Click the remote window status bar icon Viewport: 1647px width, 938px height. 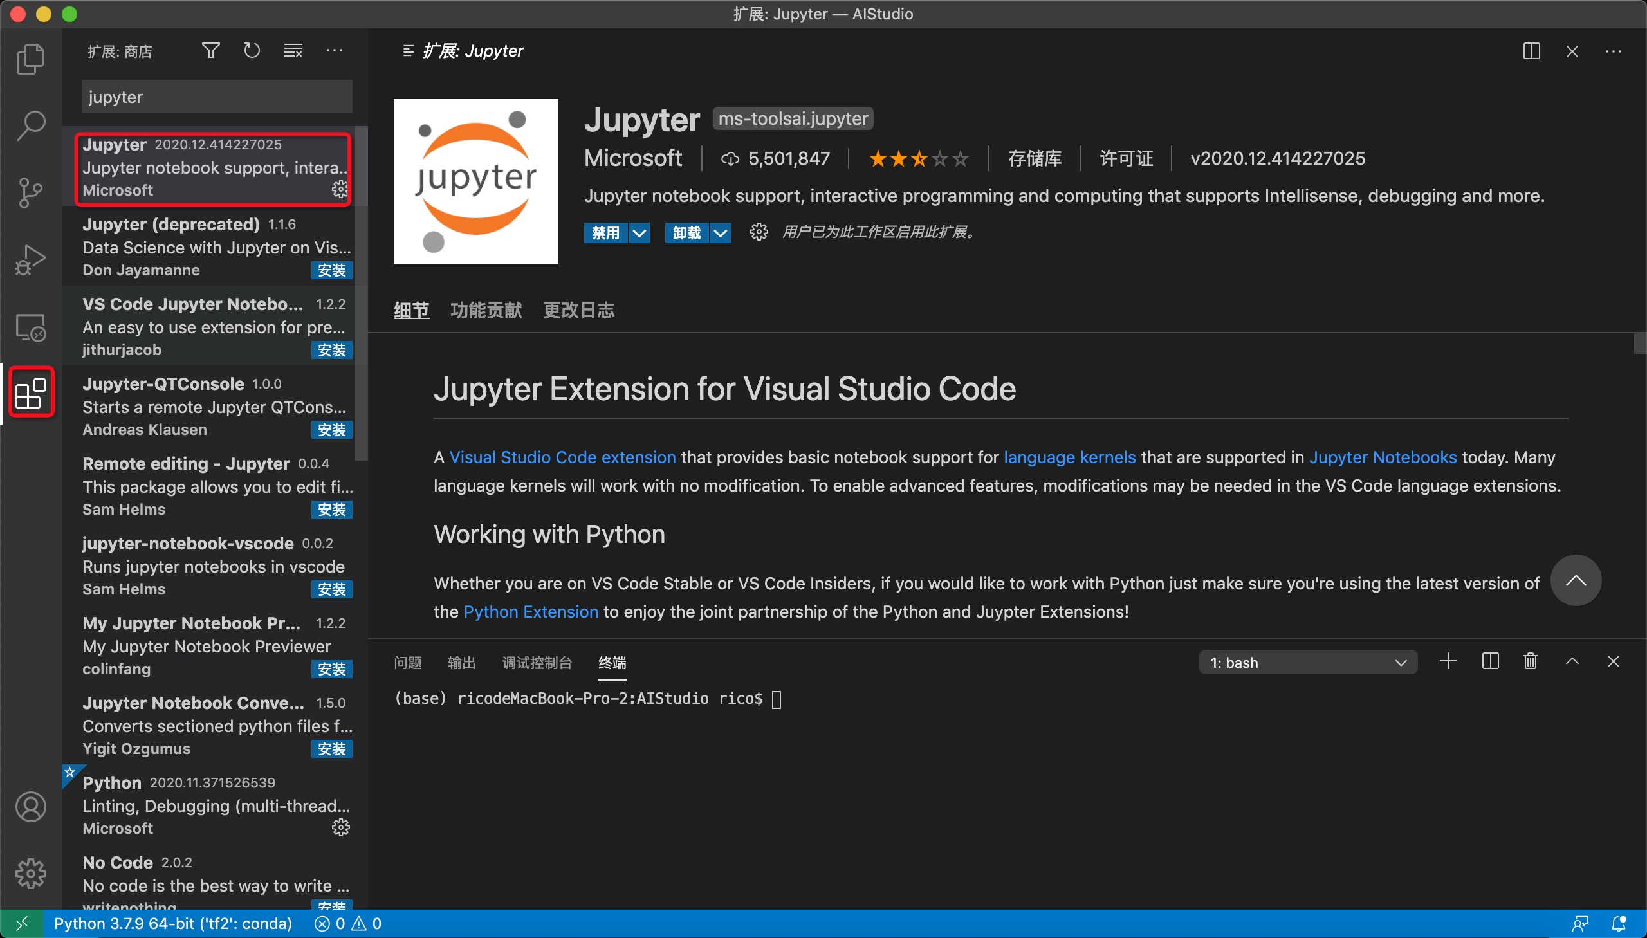(x=22, y=924)
